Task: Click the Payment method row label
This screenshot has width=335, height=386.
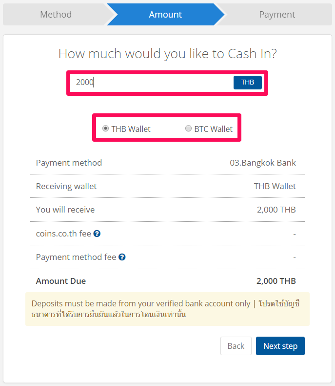Action: click(69, 163)
